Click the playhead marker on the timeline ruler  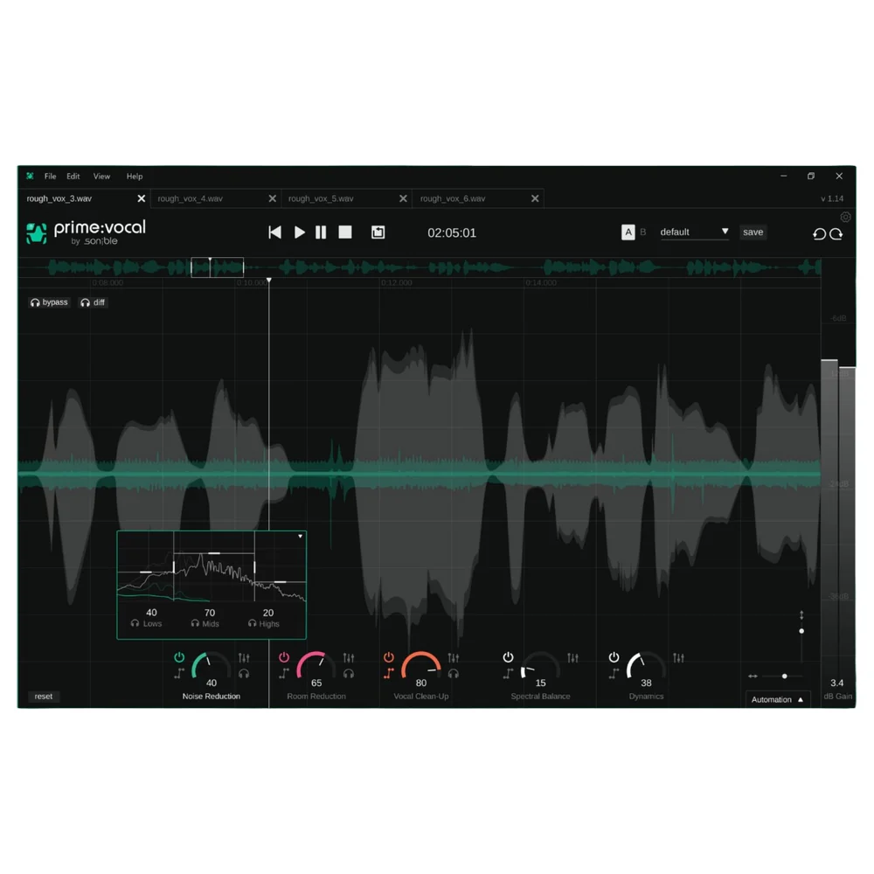pos(268,281)
